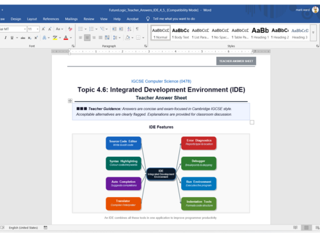The image size is (320, 240).
Task: Click the table move handle
Action: coord(70,100)
